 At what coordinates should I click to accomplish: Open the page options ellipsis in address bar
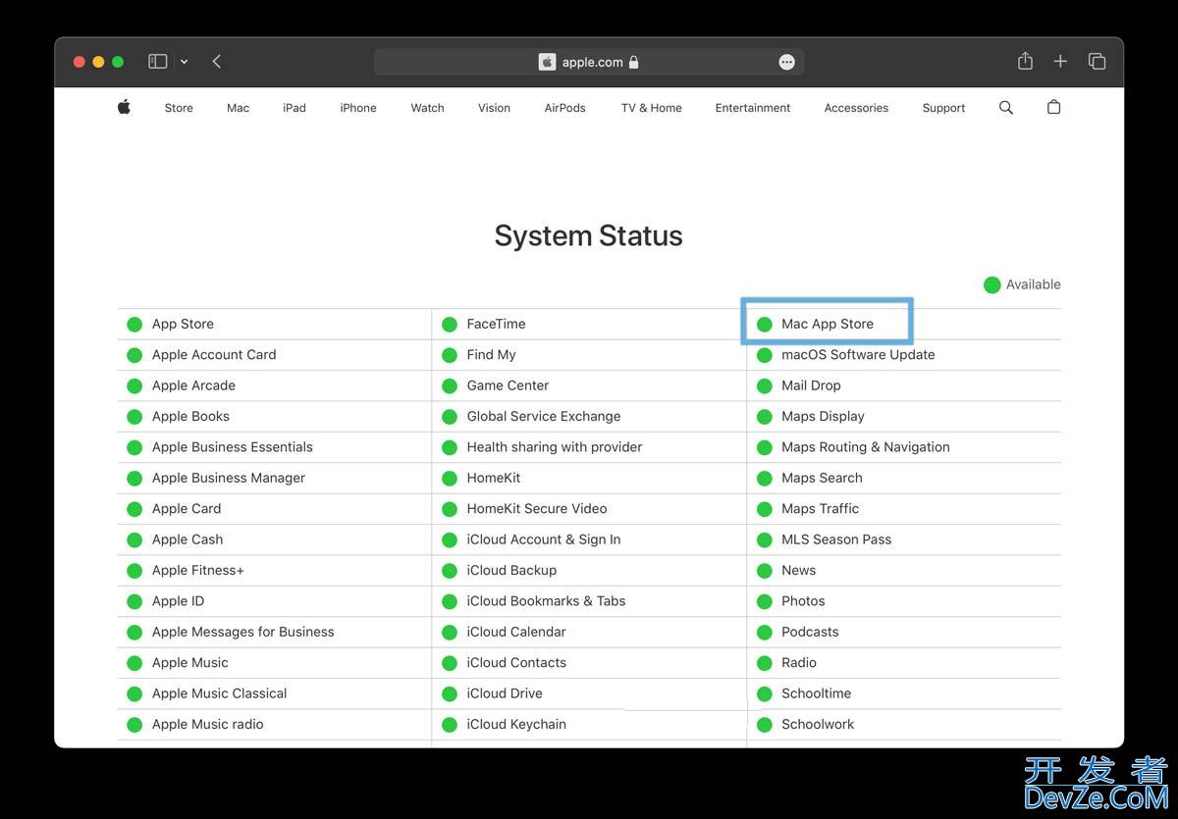point(786,62)
